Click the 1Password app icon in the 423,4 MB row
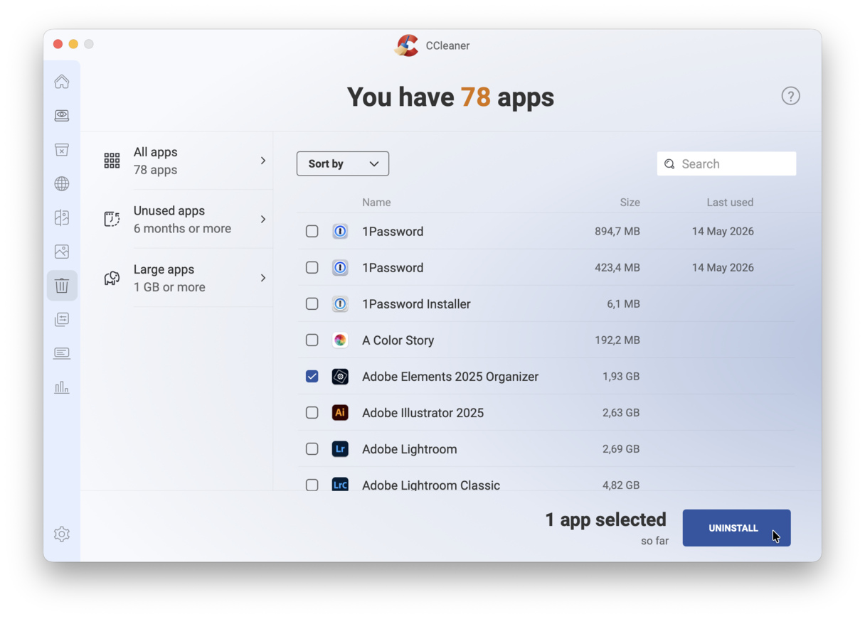The height and width of the screenshot is (619, 865). [x=340, y=267]
